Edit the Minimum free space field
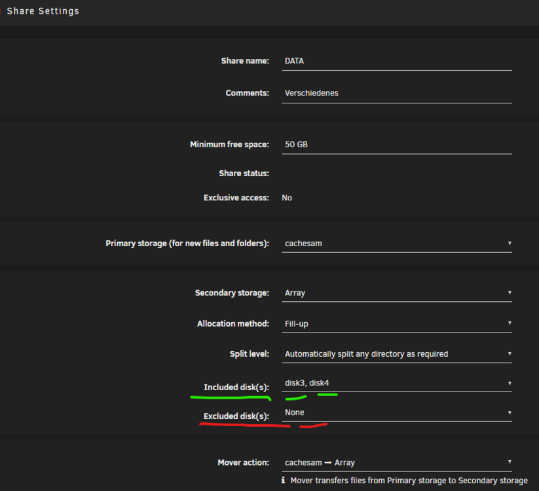This screenshot has height=491, width=539. pos(397,145)
